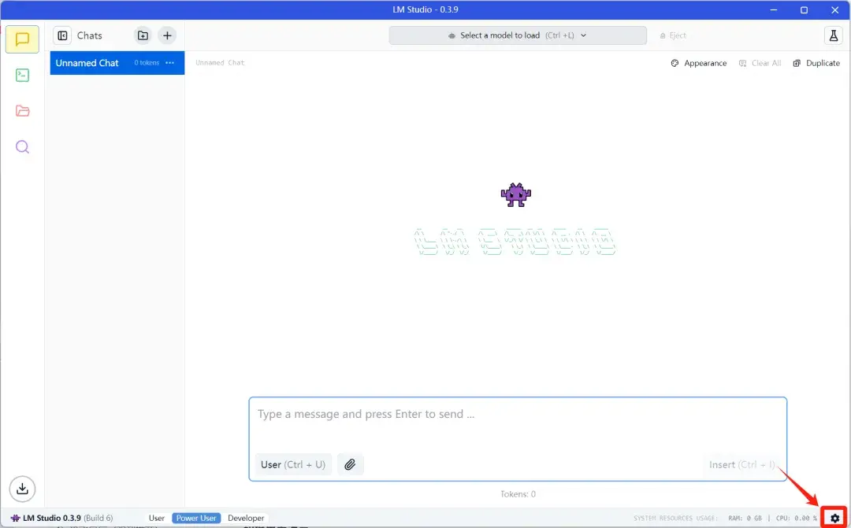Click the Unnamed Chat title above conversation
The image size is (851, 528).
click(220, 63)
